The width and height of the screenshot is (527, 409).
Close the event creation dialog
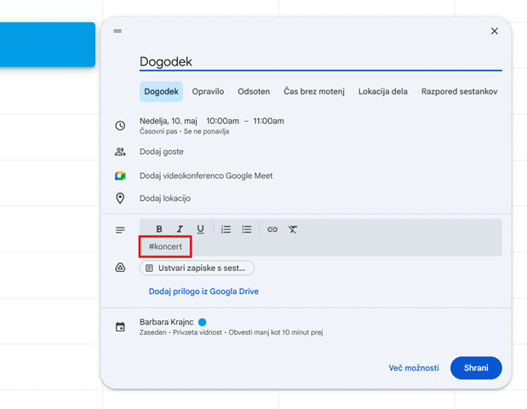point(494,31)
